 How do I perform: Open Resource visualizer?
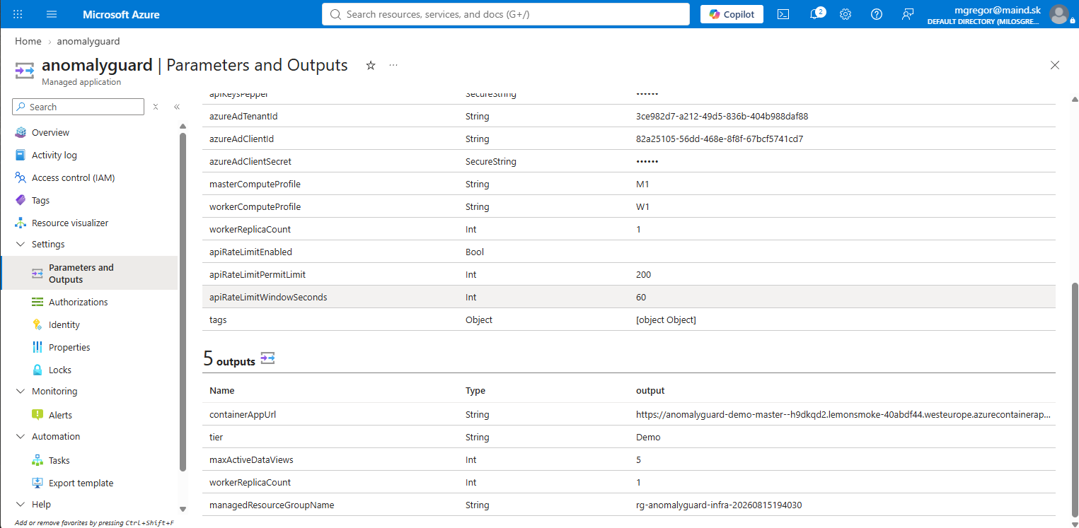70,223
